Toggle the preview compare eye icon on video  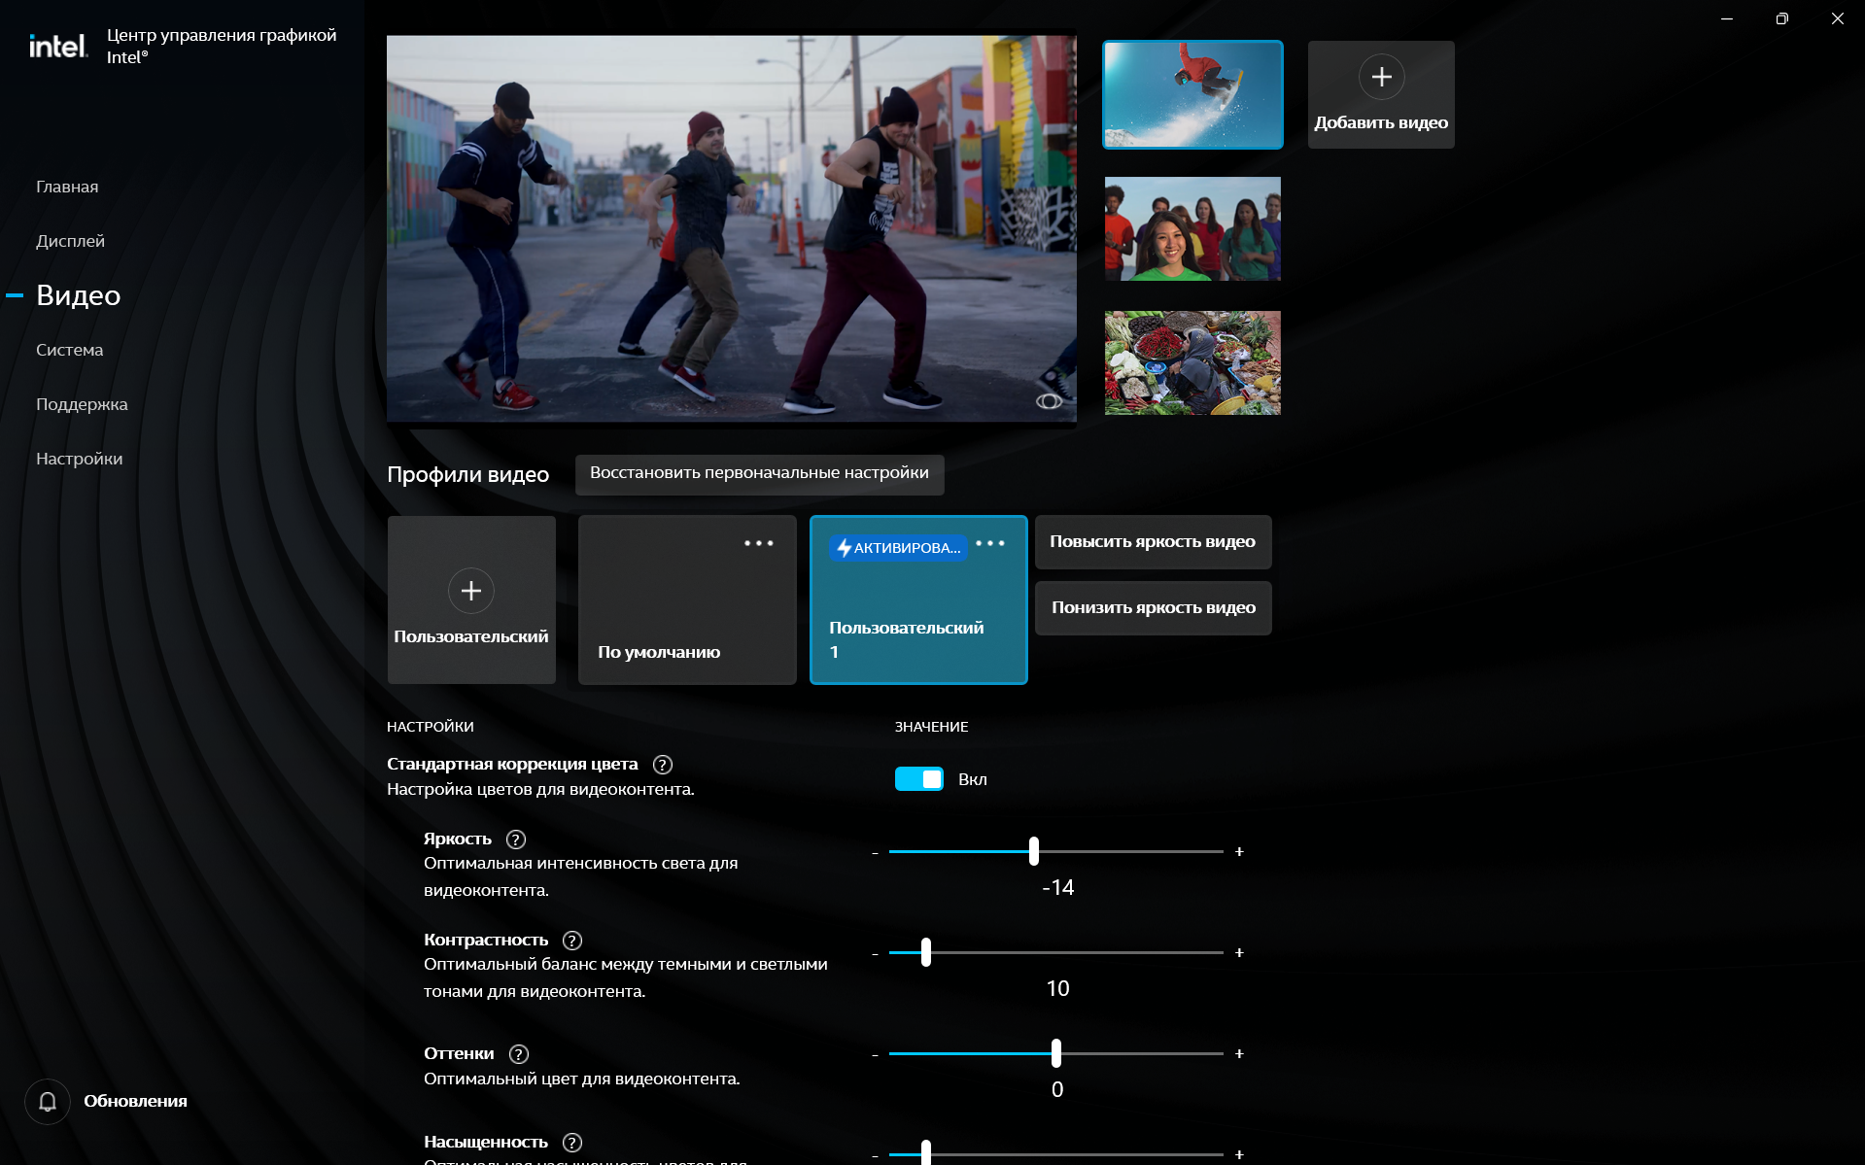pos(1049,401)
